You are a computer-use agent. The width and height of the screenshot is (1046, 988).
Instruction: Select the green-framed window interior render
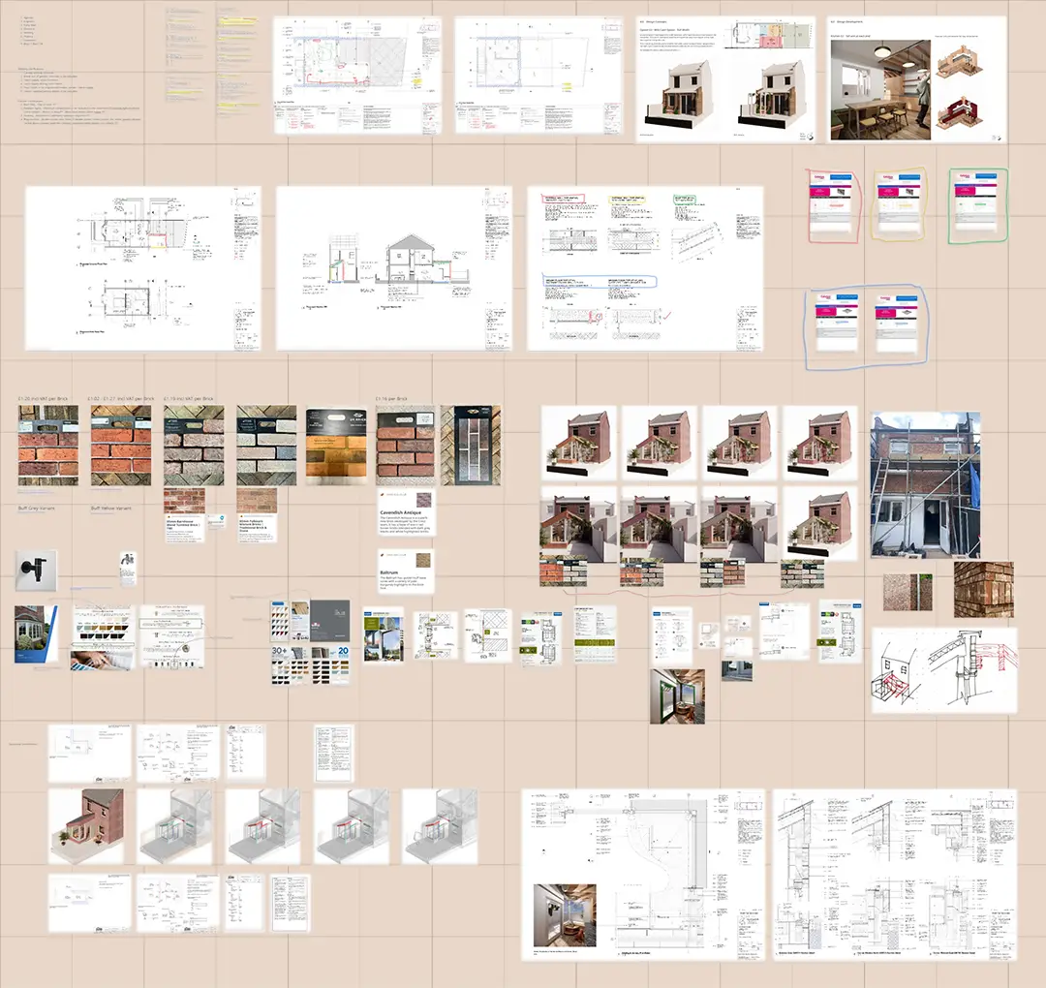(x=677, y=695)
